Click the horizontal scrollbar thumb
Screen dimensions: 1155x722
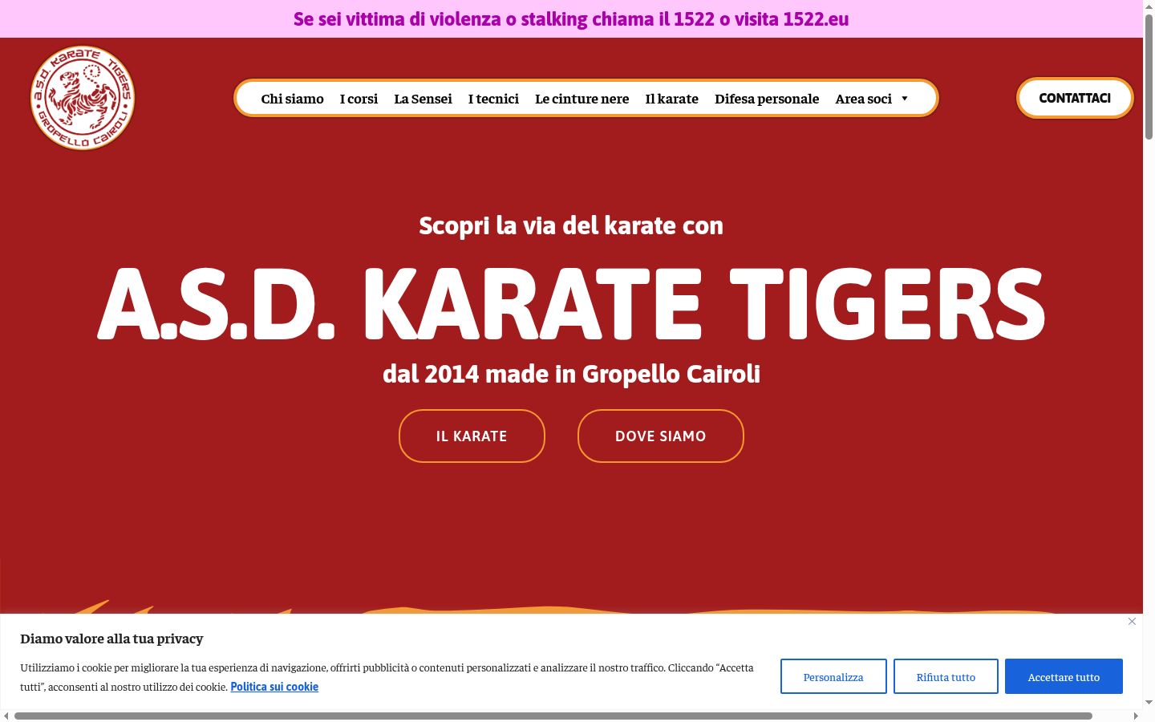click(553, 716)
